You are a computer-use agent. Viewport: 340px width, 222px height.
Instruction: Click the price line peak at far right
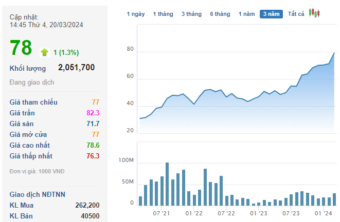click(334, 53)
